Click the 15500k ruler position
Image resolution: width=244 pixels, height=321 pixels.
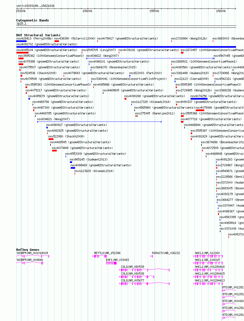(x=154, y=11)
